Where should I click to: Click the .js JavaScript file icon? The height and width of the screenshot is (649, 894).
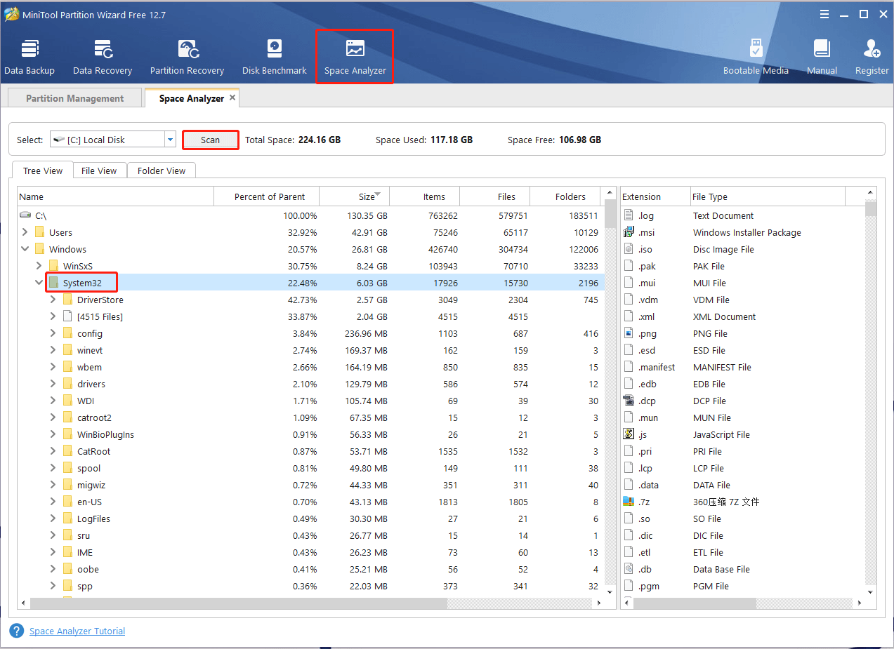click(x=629, y=434)
